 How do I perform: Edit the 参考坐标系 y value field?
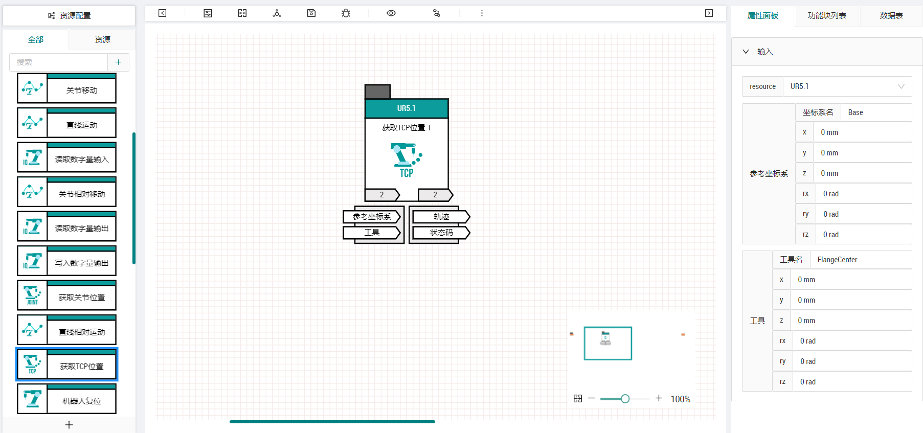862,153
